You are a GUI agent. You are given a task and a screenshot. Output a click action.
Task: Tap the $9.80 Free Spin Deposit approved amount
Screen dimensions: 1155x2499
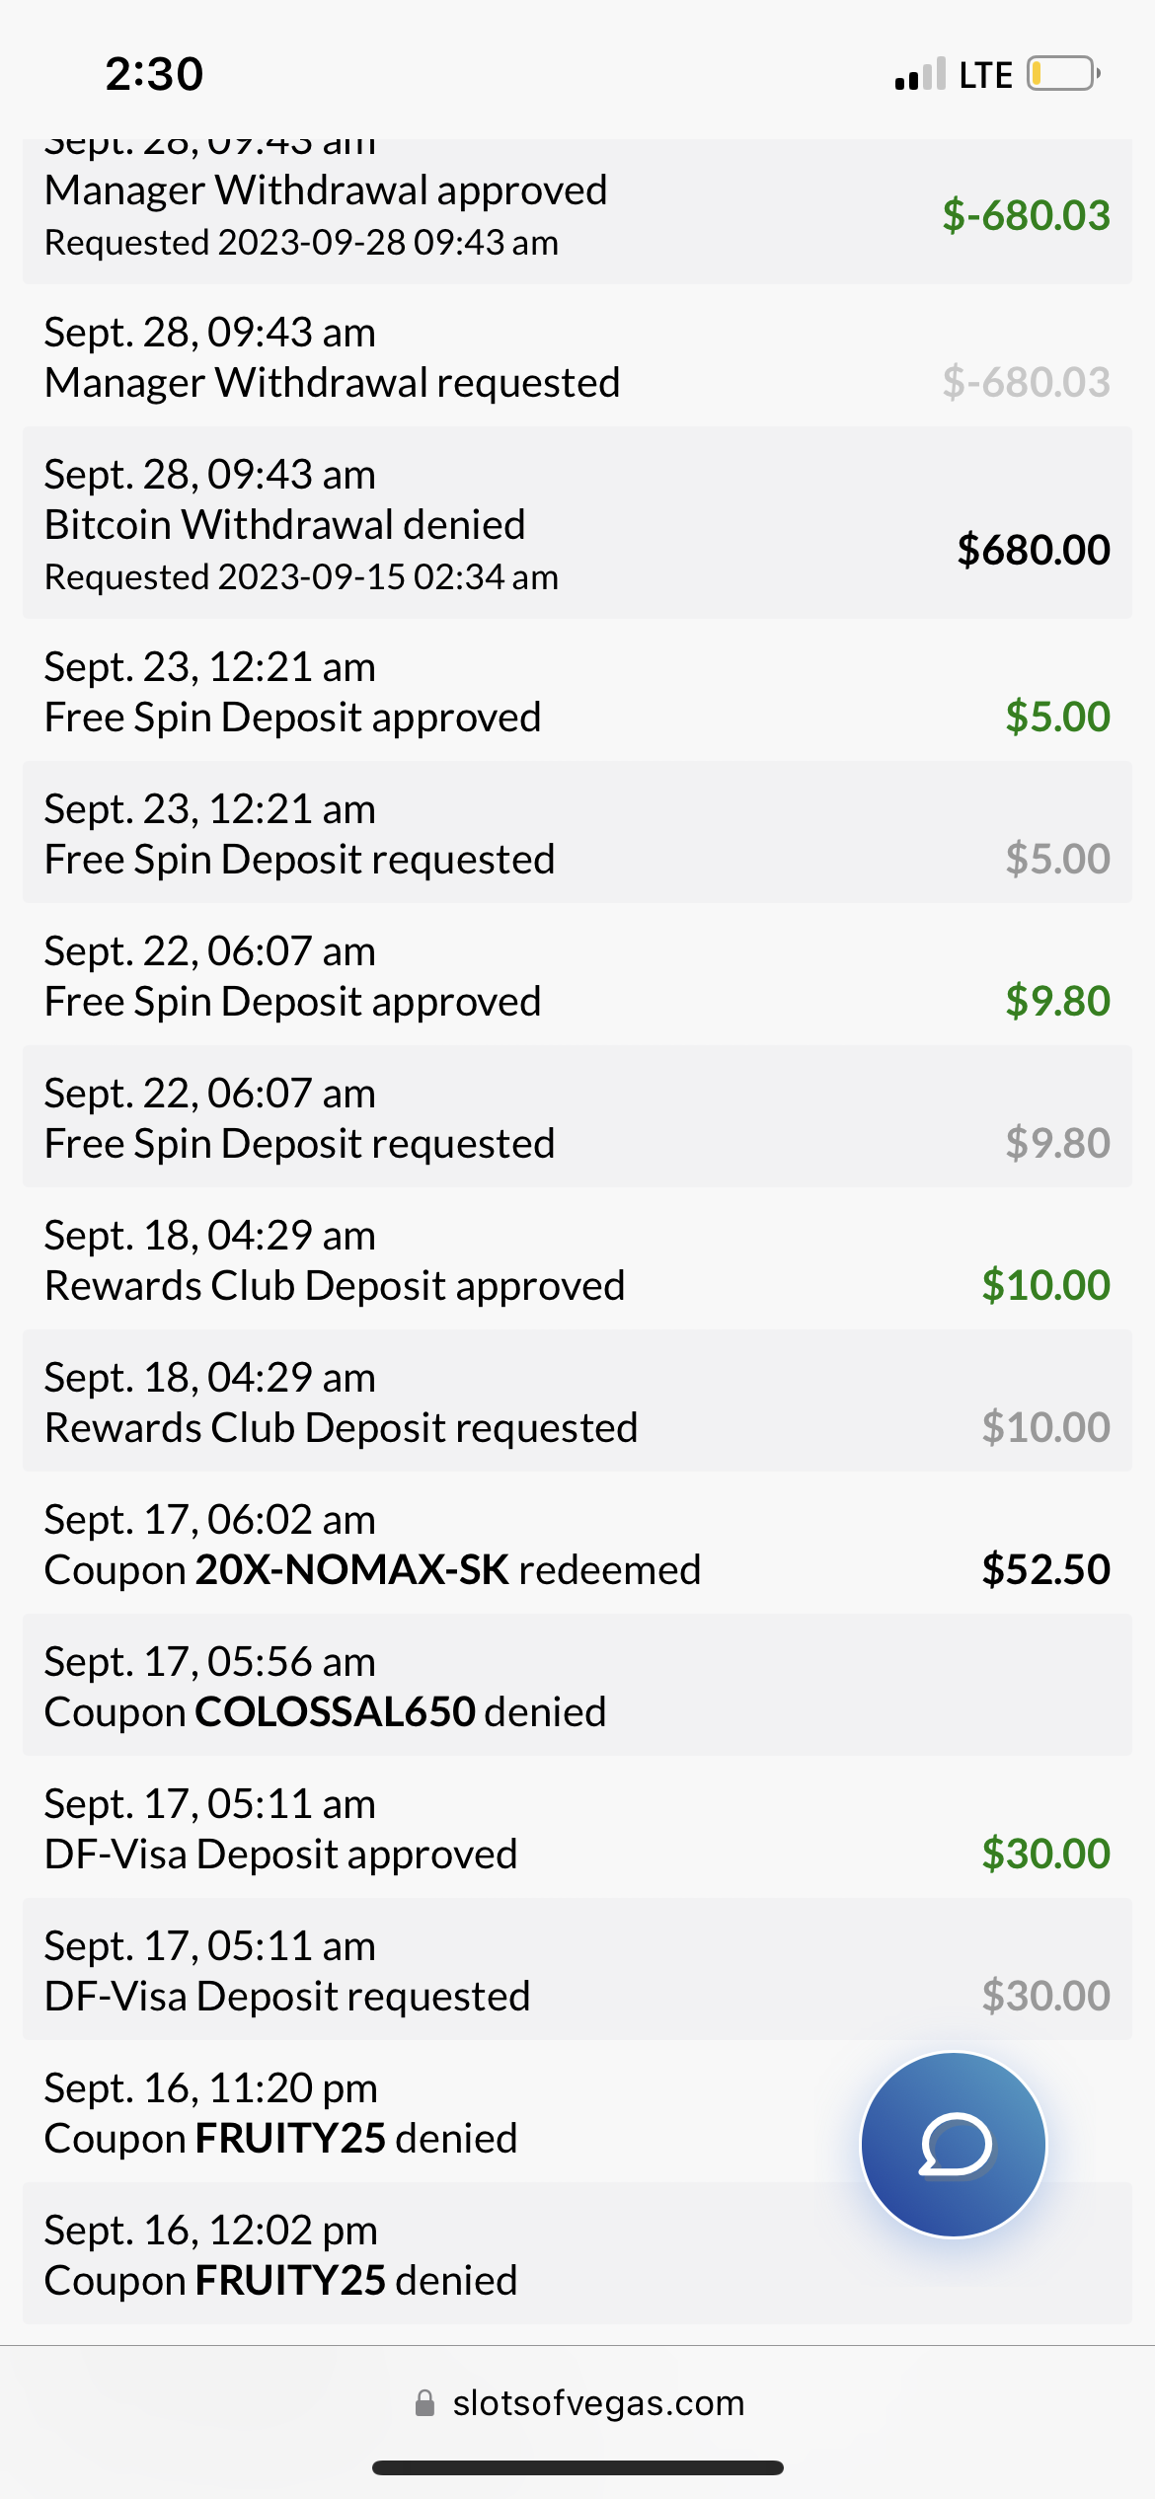[1057, 1002]
